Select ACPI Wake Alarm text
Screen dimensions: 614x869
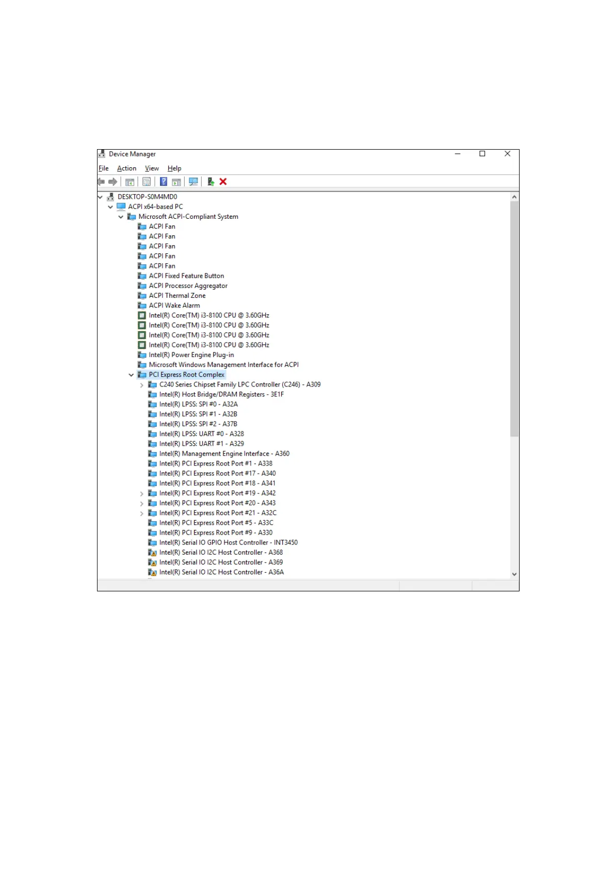pyautogui.click(x=174, y=305)
